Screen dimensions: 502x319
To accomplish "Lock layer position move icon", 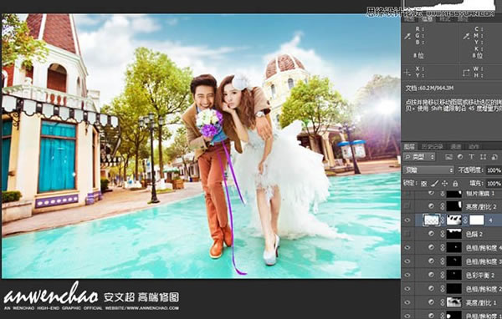I will (445, 184).
